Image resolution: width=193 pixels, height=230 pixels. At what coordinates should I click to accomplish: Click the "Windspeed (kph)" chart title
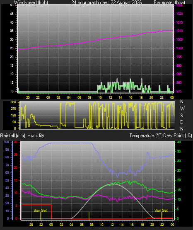(31, 2)
